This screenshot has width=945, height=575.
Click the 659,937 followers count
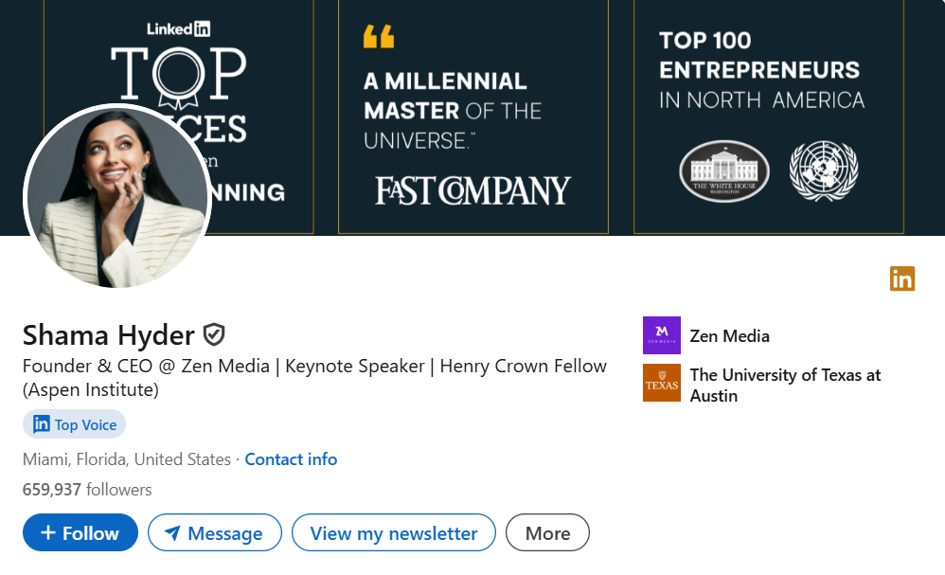87,490
